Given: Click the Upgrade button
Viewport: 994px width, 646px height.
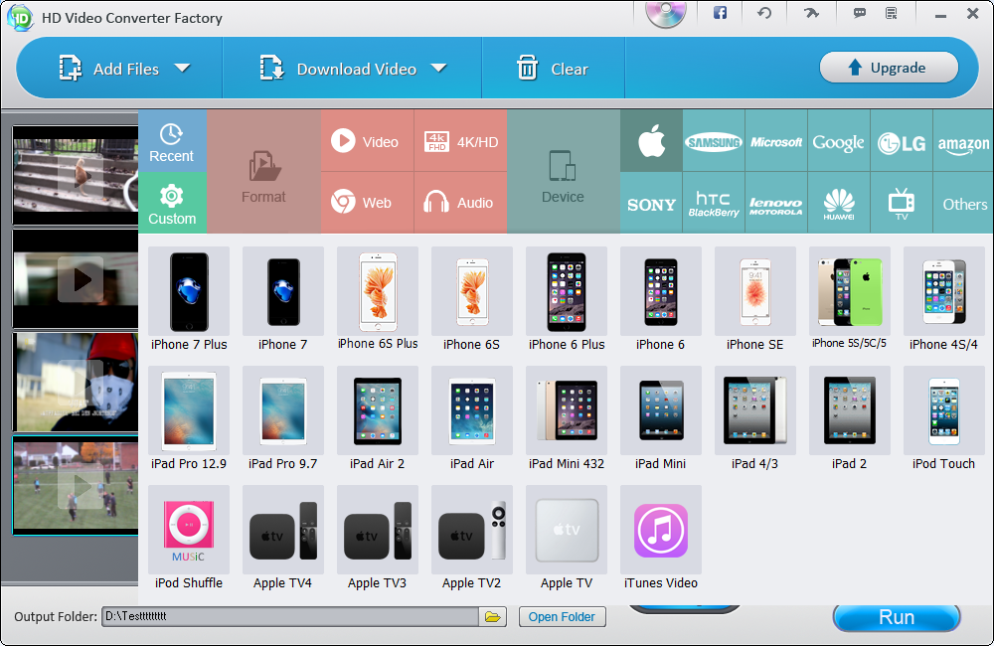Looking at the screenshot, I should (889, 68).
